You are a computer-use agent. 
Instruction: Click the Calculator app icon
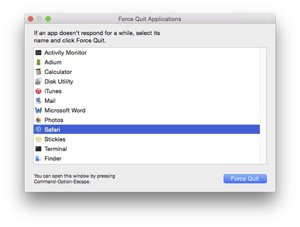[38, 72]
